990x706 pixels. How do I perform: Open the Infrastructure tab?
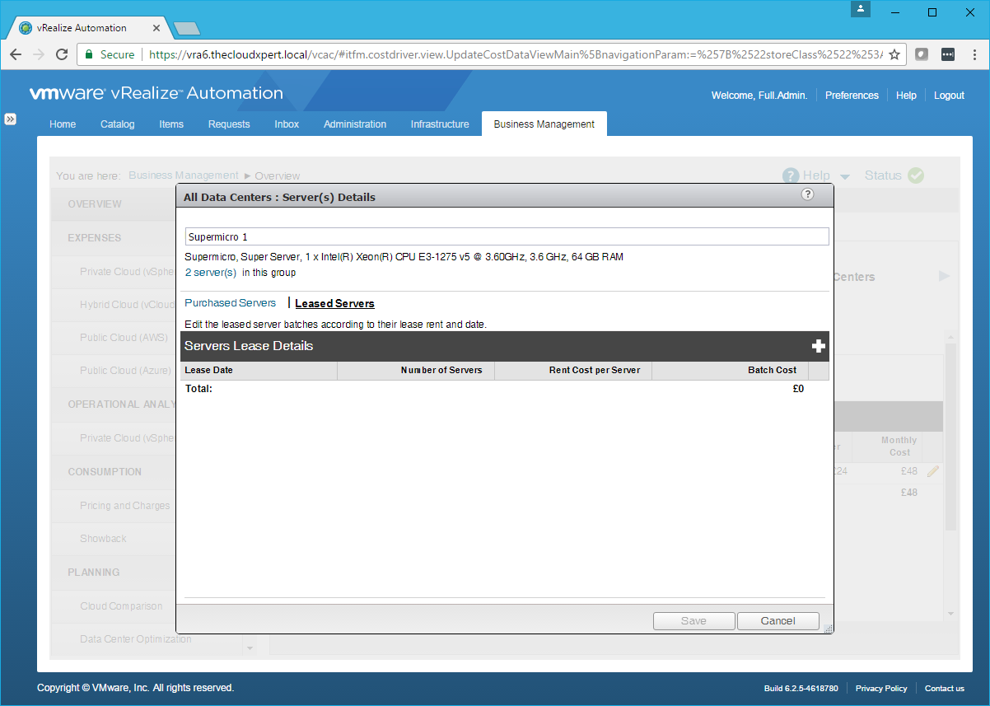tap(440, 124)
